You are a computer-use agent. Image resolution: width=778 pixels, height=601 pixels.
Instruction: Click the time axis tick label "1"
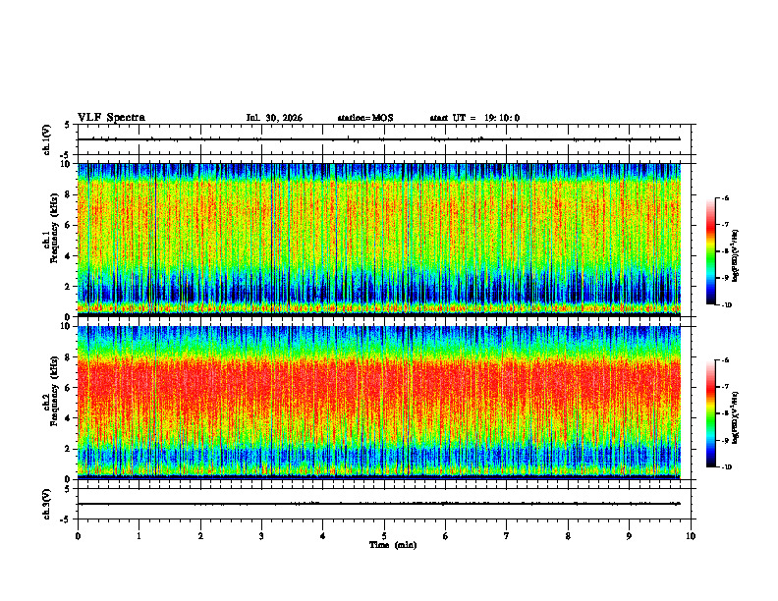point(139,536)
